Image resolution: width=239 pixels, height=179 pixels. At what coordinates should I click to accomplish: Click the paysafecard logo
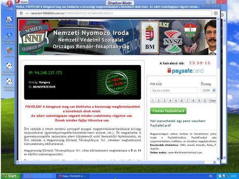pos(185,71)
